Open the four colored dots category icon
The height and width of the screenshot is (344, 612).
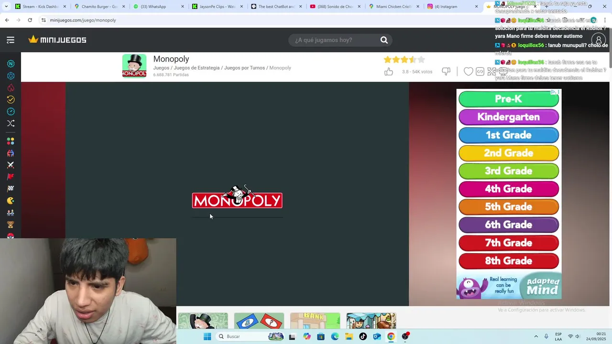[x=11, y=141]
